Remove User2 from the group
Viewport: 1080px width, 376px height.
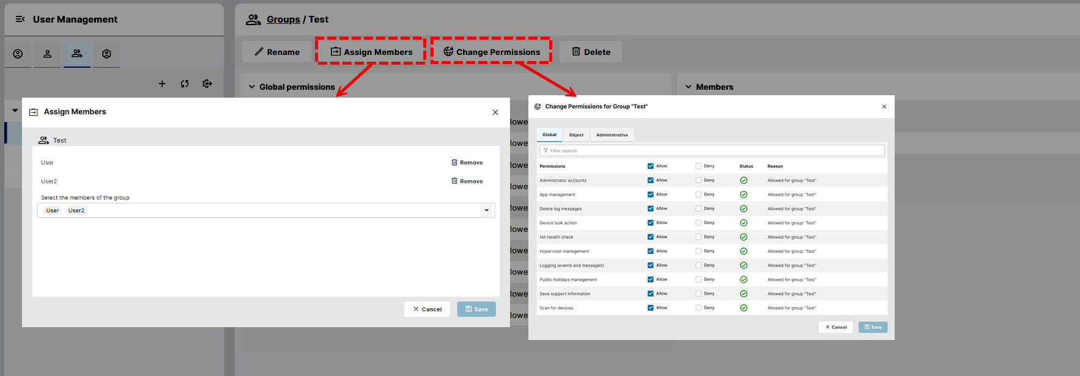click(467, 181)
